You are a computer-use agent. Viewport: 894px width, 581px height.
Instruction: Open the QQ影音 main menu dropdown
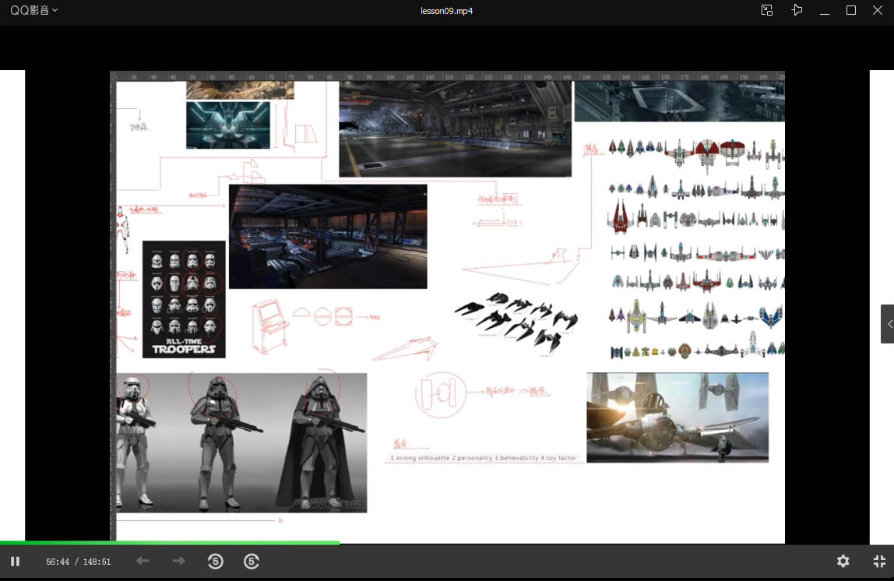[33, 10]
